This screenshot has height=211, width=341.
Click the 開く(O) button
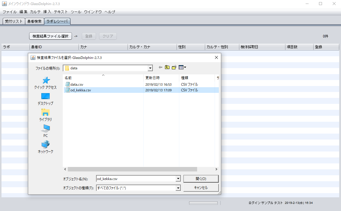tap(201, 179)
